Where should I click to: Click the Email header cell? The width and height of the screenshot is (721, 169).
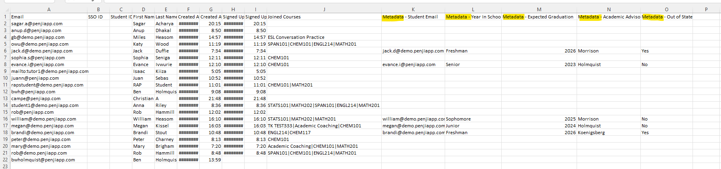49,17
